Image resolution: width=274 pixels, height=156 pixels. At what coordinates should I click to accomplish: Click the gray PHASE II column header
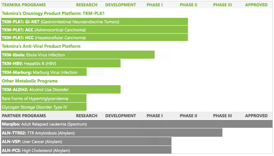tap(188, 116)
